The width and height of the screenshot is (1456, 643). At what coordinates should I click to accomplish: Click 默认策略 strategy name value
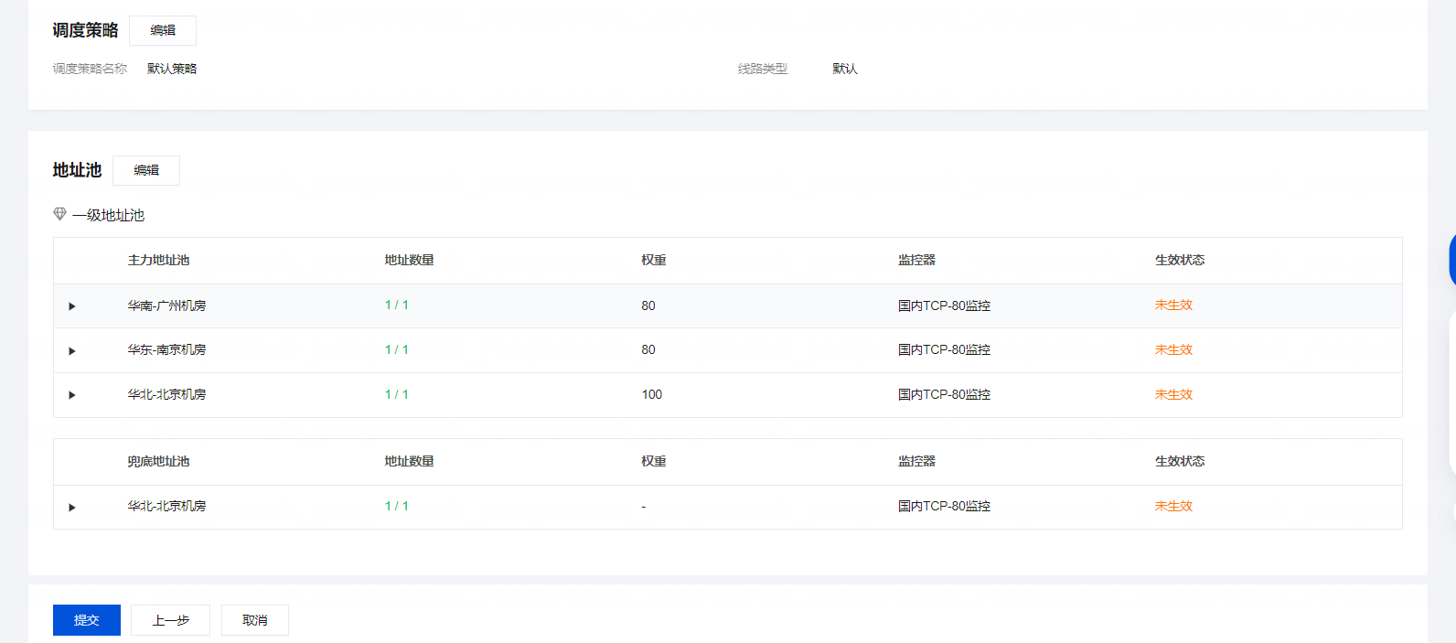tap(172, 69)
